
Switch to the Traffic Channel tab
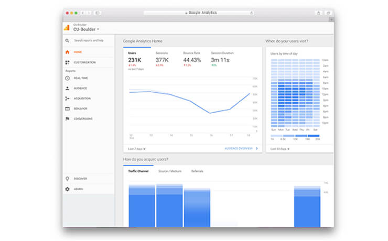coord(138,171)
